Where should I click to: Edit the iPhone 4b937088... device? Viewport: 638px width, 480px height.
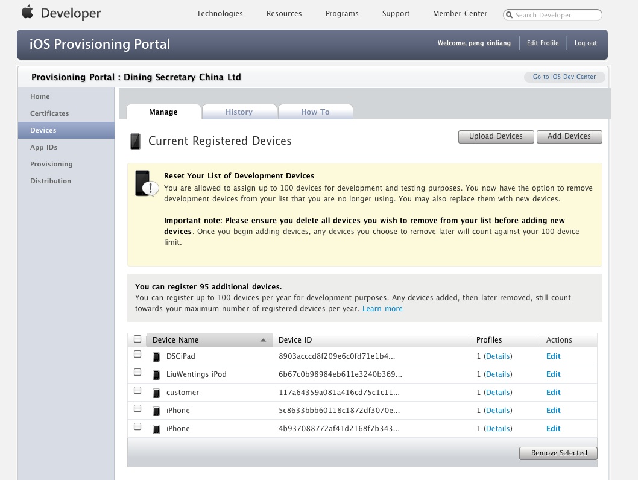pos(554,429)
